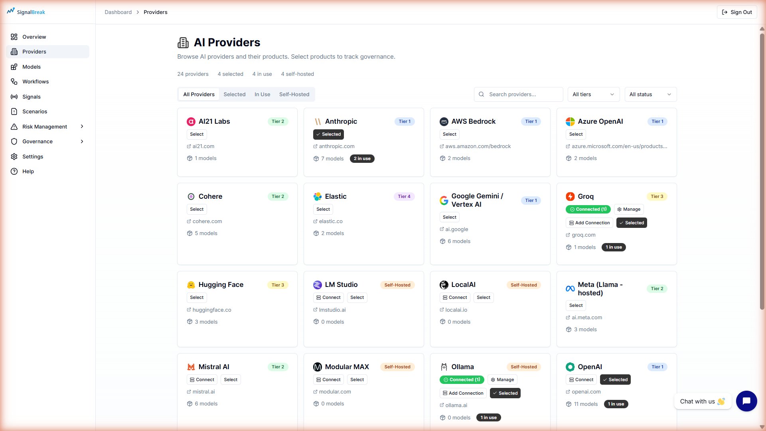The image size is (766, 431).
Task: Toggle Ollama's Selected state off
Action: pos(505,393)
